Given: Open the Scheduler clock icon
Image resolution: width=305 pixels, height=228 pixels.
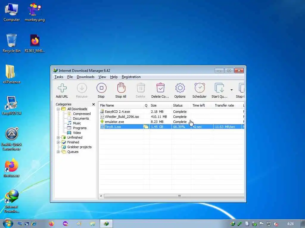Looking at the screenshot, I should pos(199,91).
